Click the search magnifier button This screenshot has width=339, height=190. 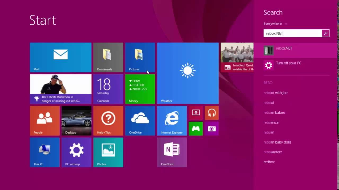[x=325, y=33]
